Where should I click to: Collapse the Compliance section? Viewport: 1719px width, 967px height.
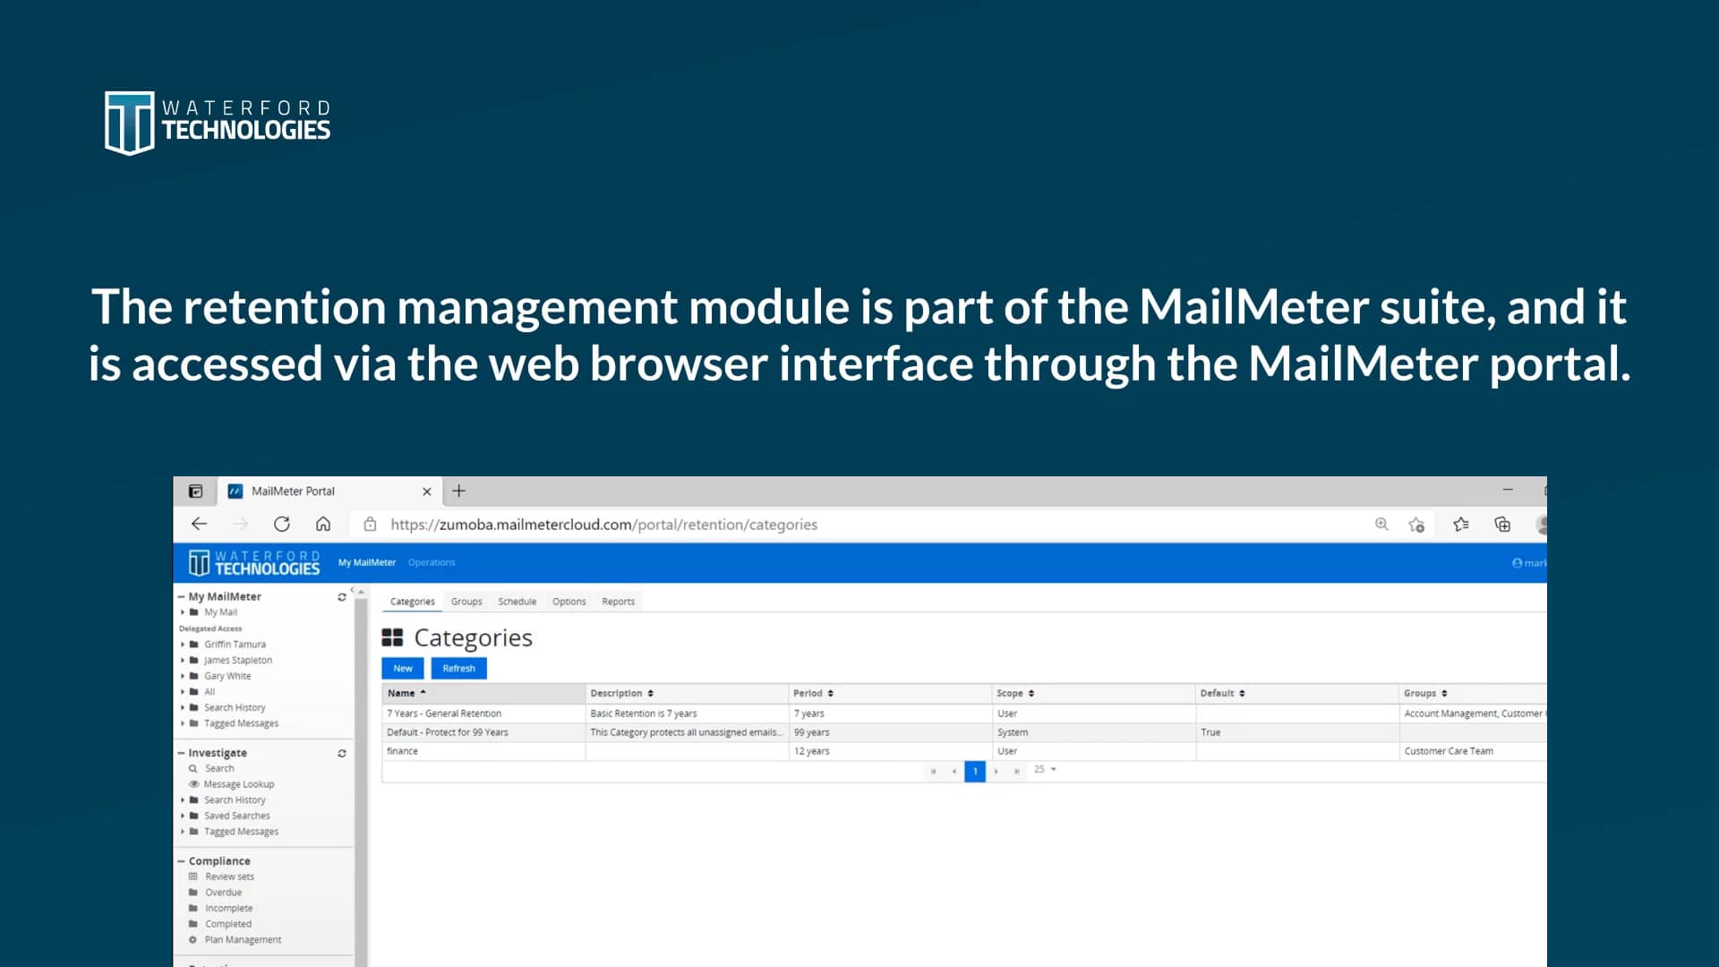182,860
